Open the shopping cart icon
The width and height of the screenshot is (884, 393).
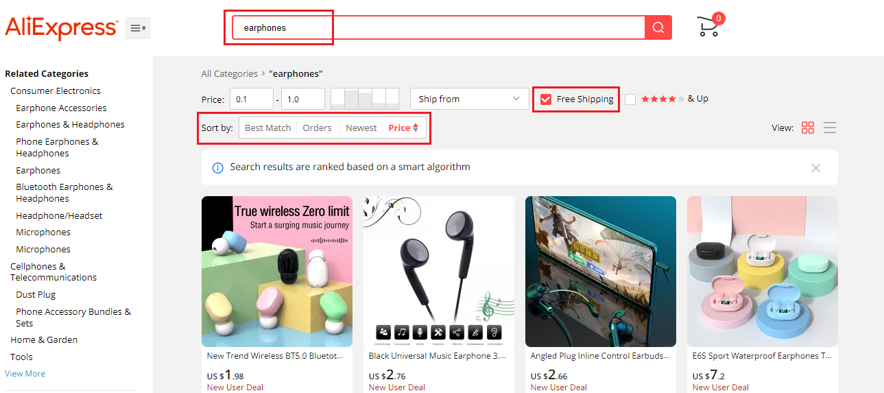point(710,25)
